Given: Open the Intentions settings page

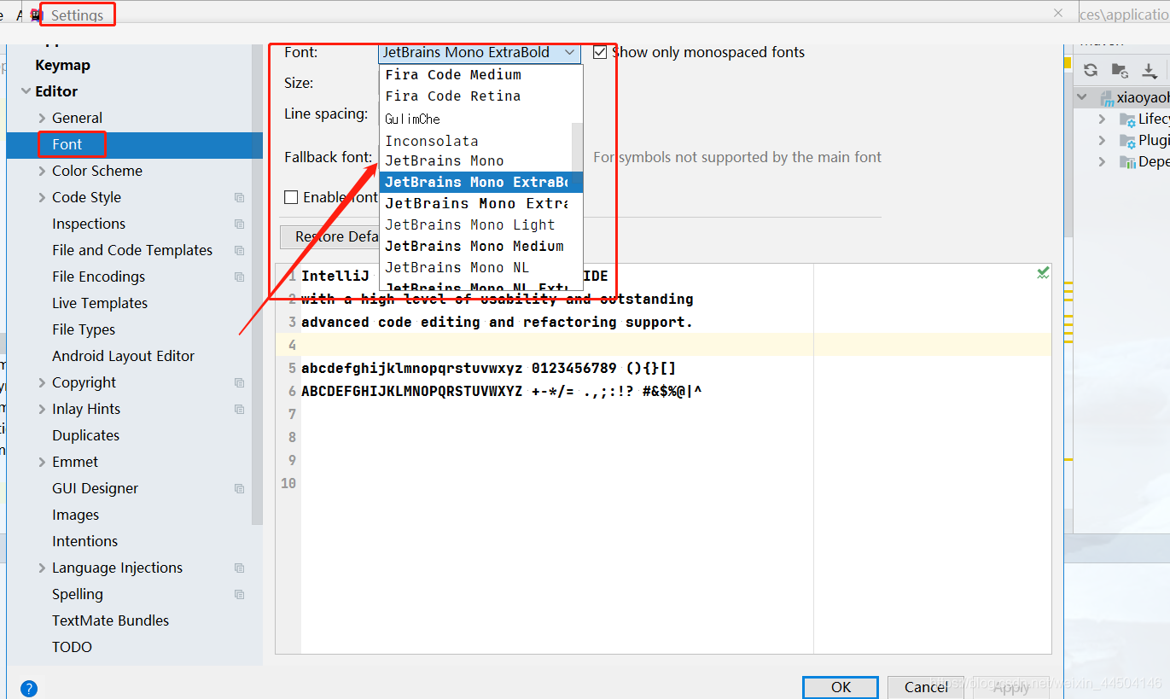Looking at the screenshot, I should [84, 541].
